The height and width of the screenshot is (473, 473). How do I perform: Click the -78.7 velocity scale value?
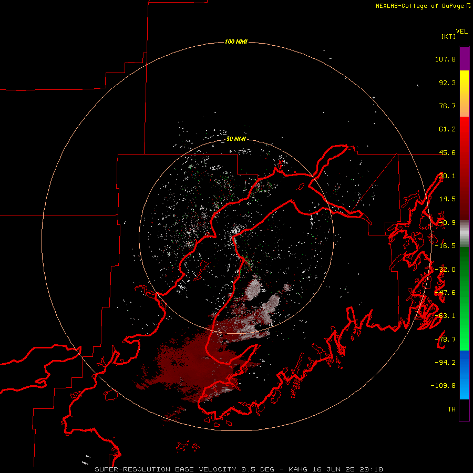tap(445, 340)
